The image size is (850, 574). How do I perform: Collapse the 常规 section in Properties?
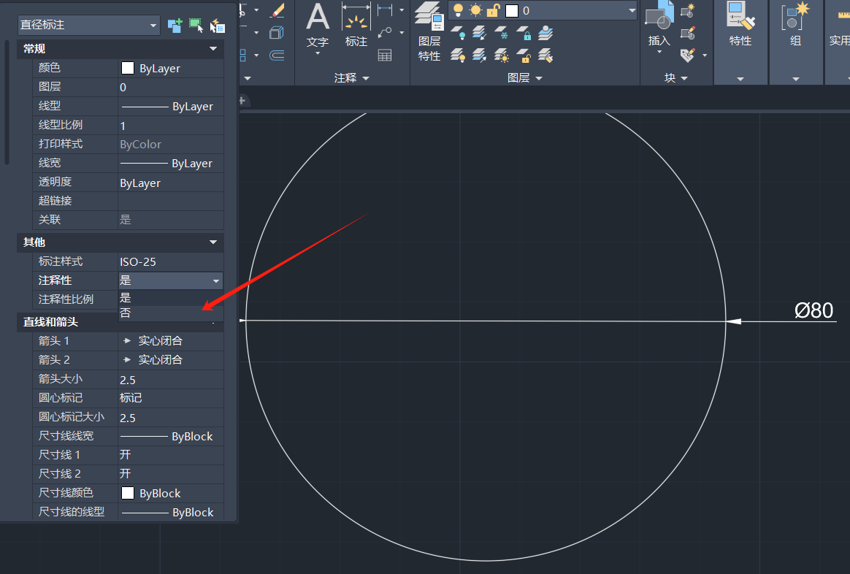pyautogui.click(x=213, y=49)
